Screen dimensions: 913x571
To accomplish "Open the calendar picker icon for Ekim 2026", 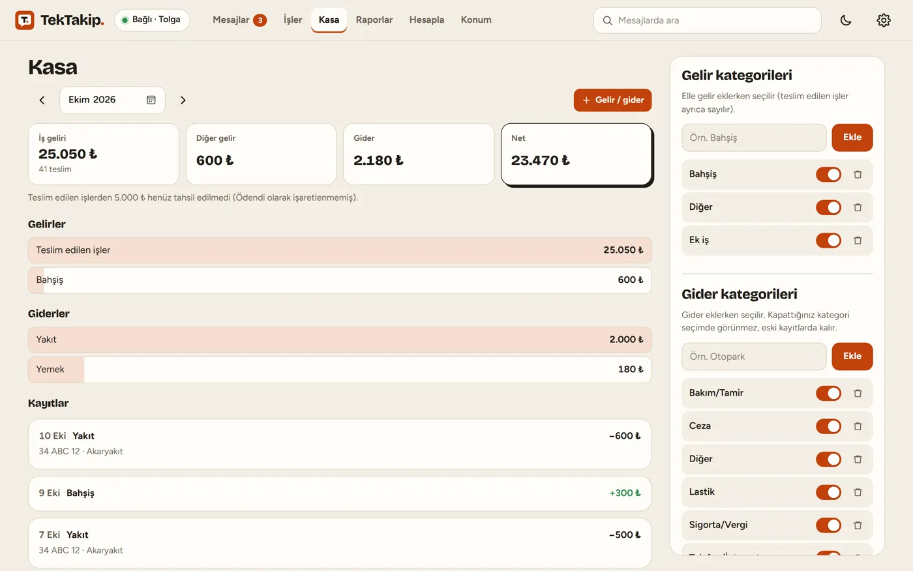I will pos(151,100).
